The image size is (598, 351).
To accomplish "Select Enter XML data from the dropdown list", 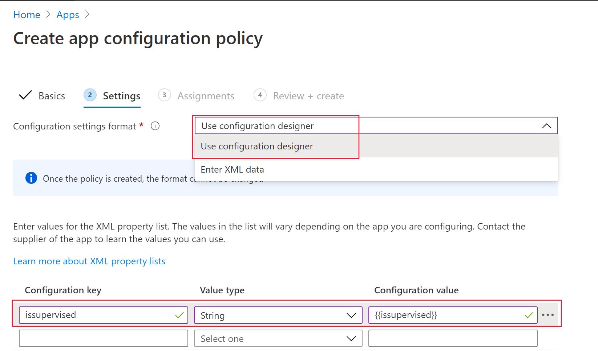I will click(x=233, y=169).
